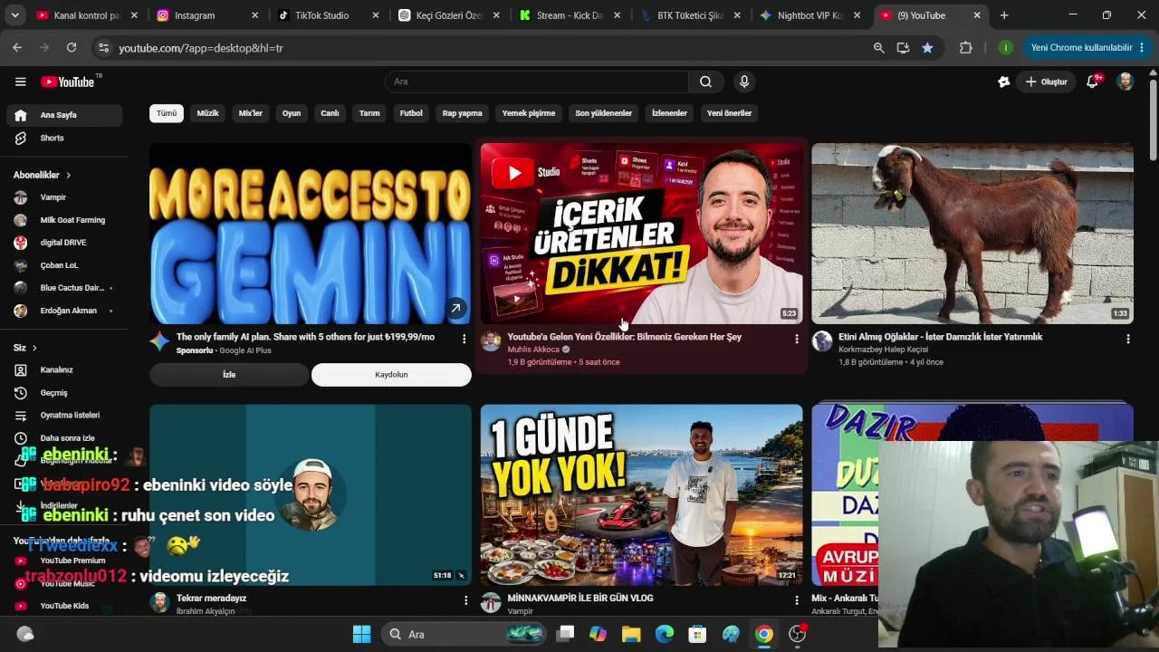The width and height of the screenshot is (1159, 652).
Task: Open the Chrome extensions puzzle icon
Action: pos(965,48)
